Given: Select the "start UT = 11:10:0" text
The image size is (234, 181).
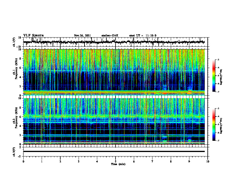Looking at the screenshot, I should 143,35.
